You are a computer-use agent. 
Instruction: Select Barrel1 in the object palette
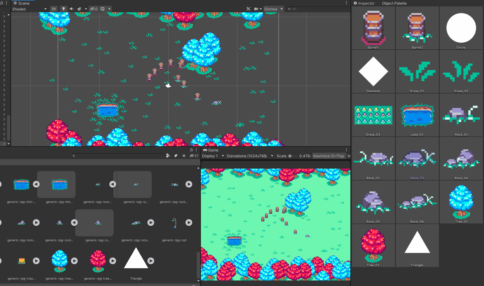373,28
